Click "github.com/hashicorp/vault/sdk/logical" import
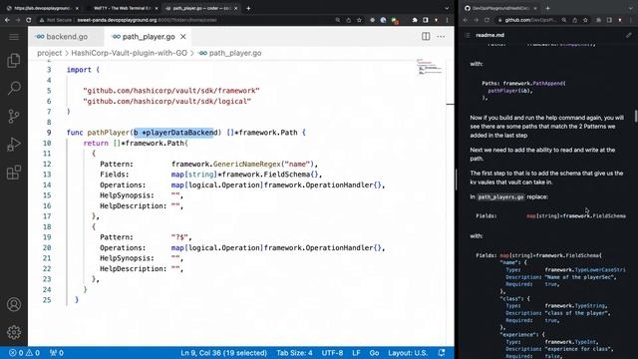This screenshot has width=638, height=359. [x=167, y=102]
